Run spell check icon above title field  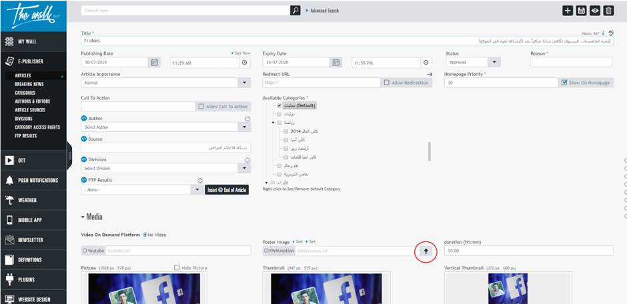click(610, 33)
